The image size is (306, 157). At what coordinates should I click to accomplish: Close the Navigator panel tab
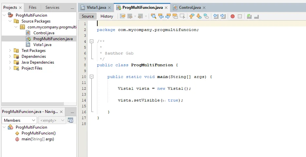click(x=61, y=112)
